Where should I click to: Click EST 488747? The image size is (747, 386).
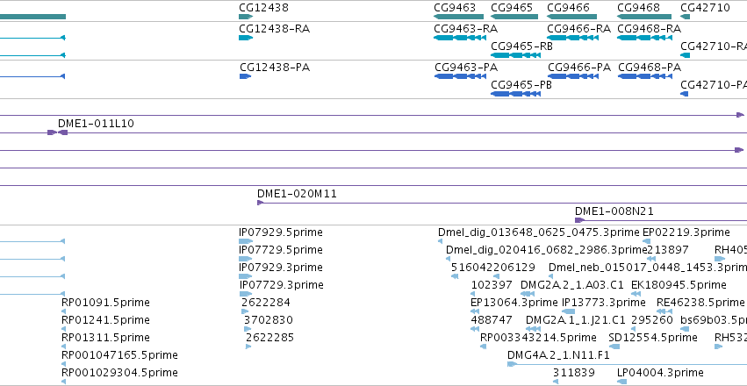pos(475,329)
